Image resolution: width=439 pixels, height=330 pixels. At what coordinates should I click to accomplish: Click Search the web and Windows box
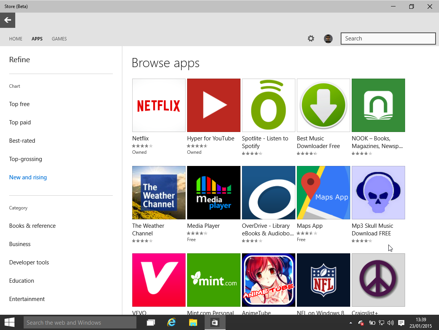tap(80, 323)
